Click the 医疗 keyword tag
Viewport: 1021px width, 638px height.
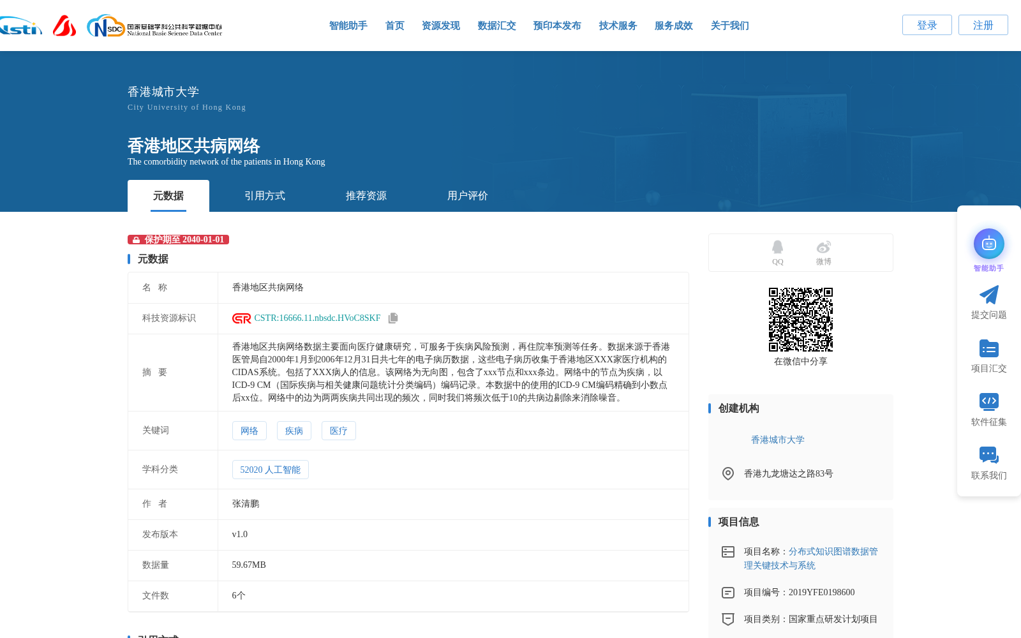pyautogui.click(x=339, y=431)
